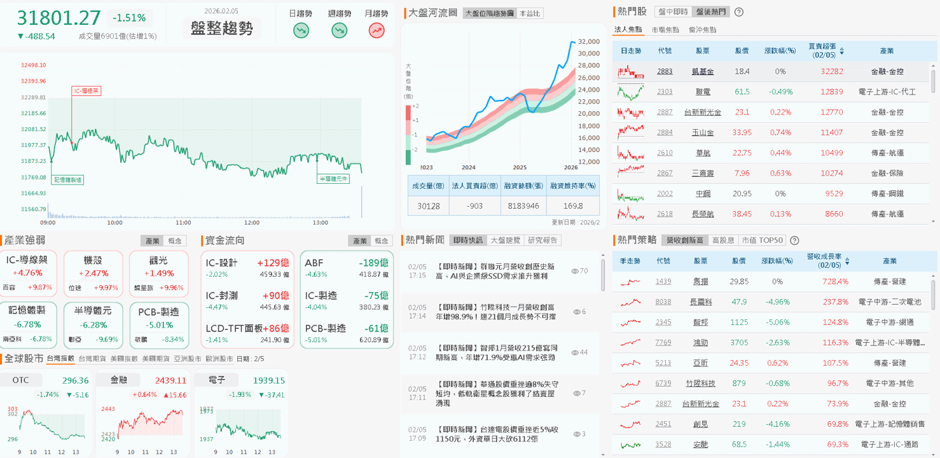Toggle 資金流向 panel to 概念 view
940x458 pixels.
tap(382, 241)
